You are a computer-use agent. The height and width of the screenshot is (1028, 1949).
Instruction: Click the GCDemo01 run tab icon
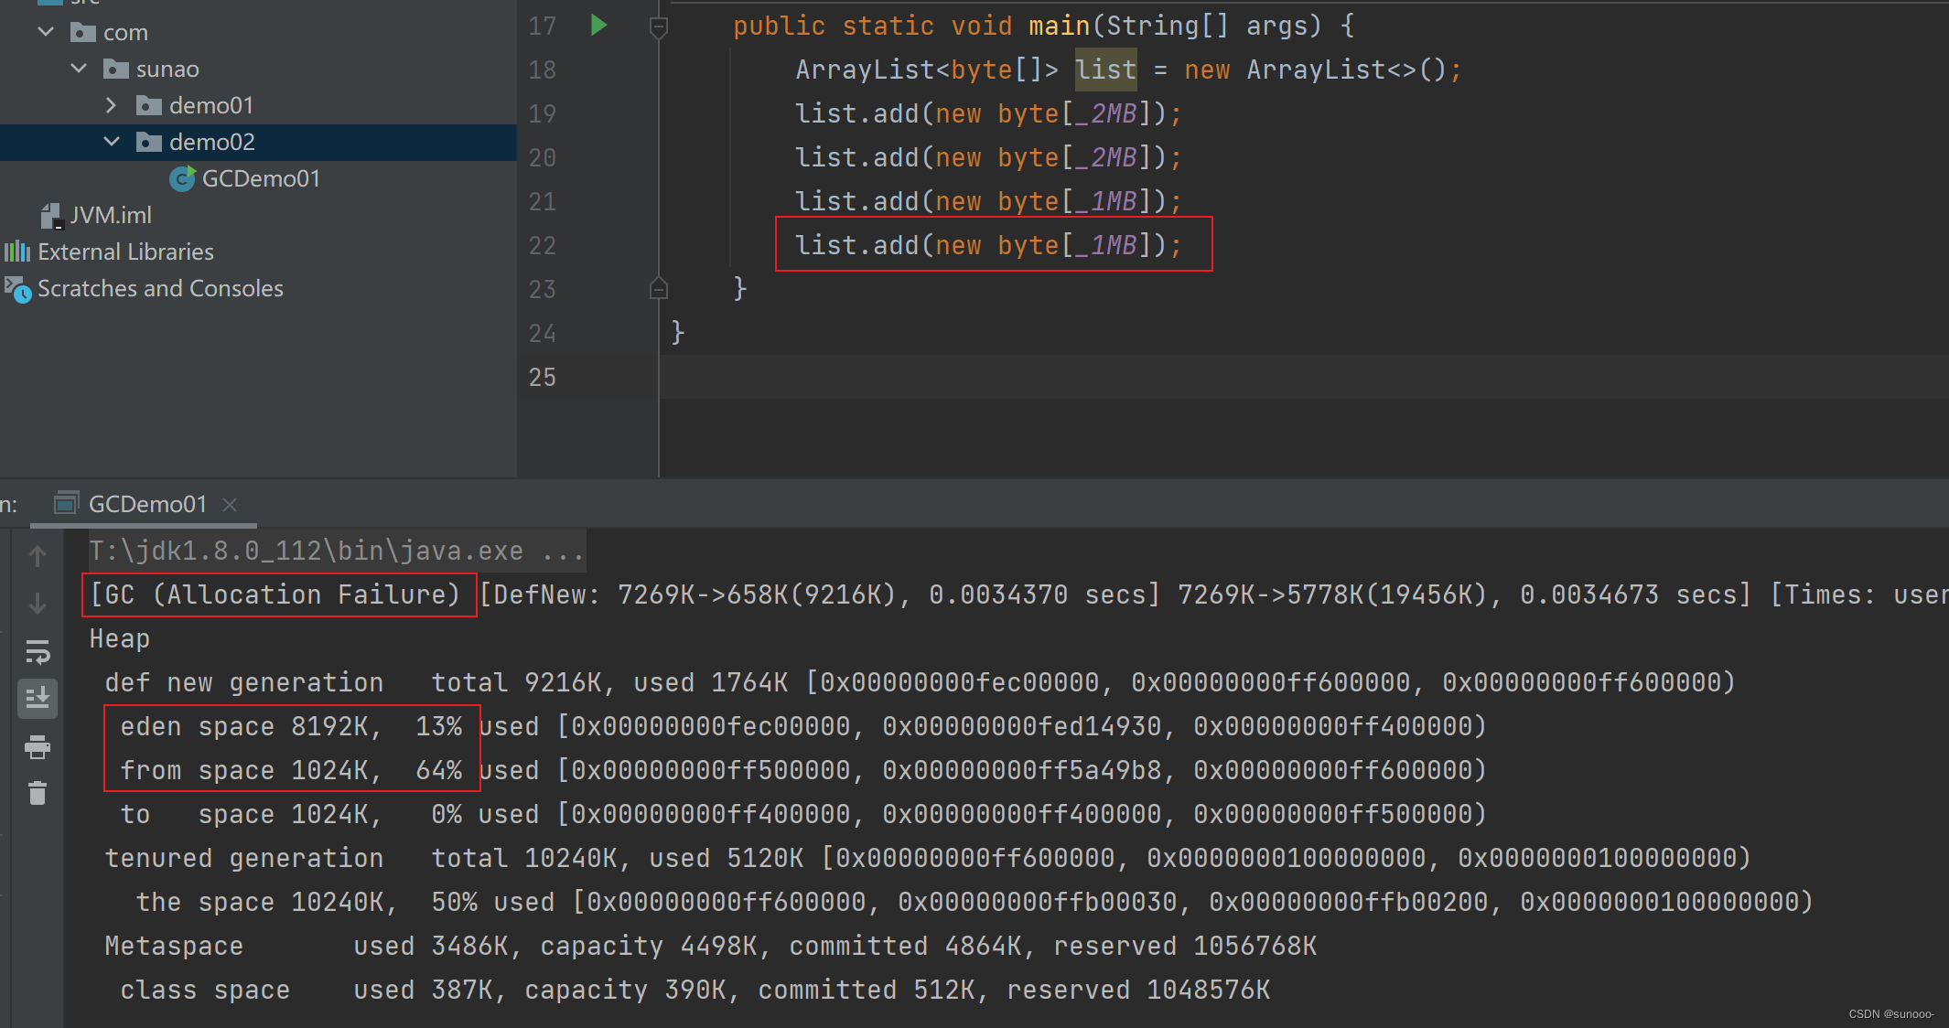(66, 503)
